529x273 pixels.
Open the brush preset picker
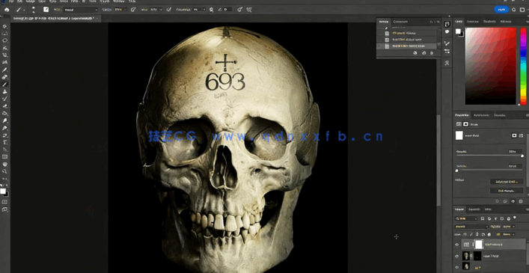point(33,10)
